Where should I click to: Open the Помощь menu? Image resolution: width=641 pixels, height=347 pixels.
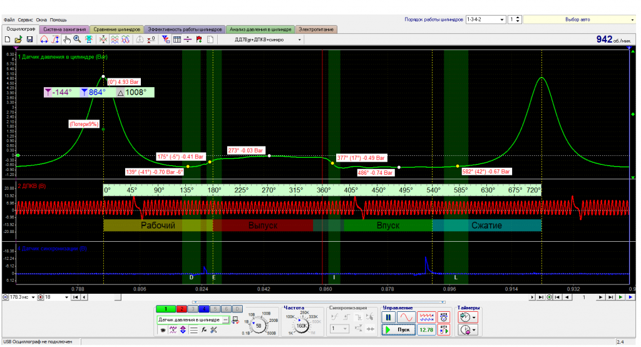coord(58,19)
